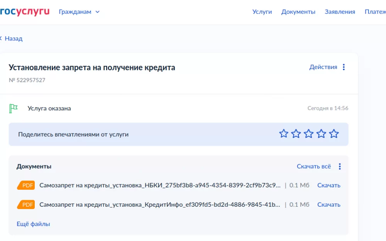
Task: Select Услуги in the top navigation
Action: (262, 12)
